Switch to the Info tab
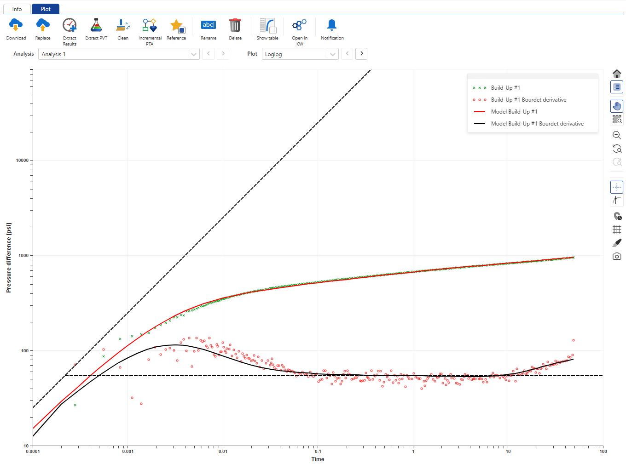Screen dimensions: 626x464 (17, 9)
